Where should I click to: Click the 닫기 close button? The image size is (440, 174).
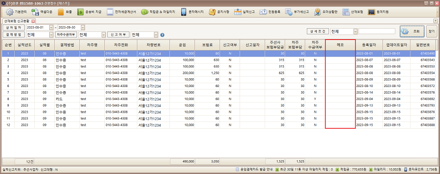(431, 31)
